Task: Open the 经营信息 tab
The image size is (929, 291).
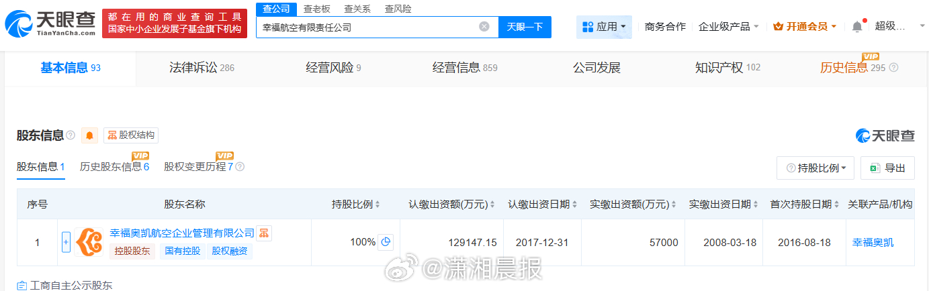Action: 465,68
